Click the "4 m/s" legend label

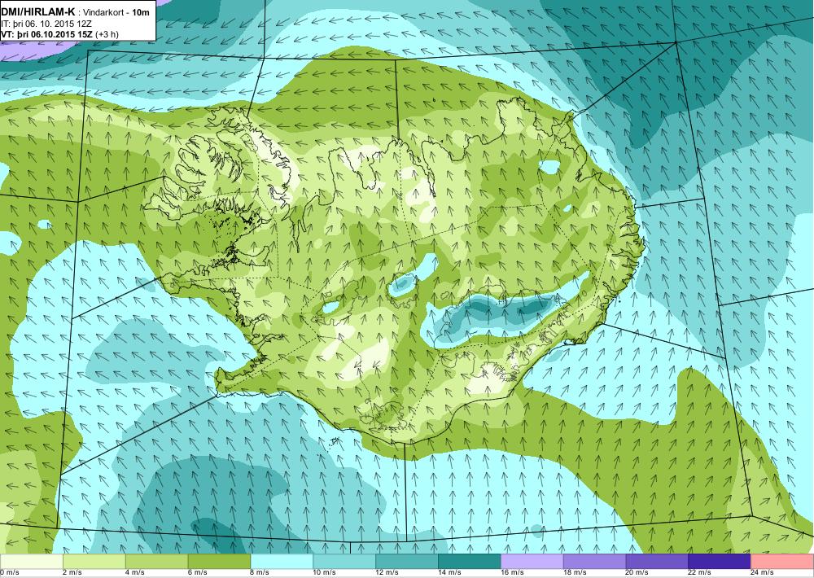click(135, 573)
